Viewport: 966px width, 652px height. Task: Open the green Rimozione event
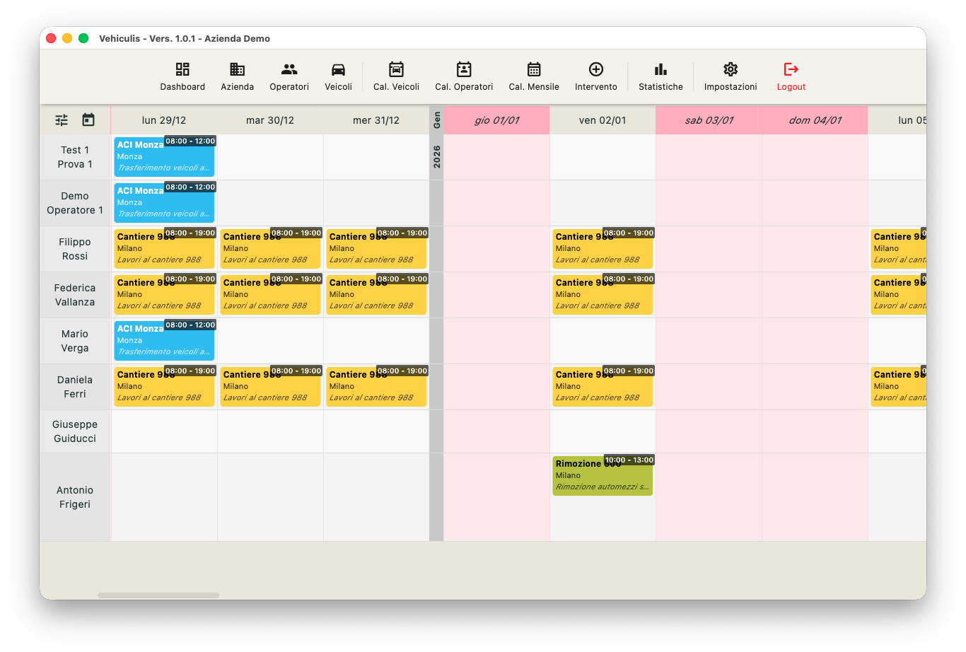603,475
